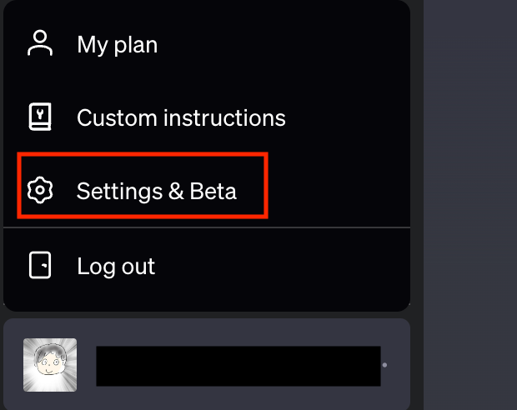Viewport: 517px width, 410px height.
Task: Click empty space right of Log out label
Action: click(x=280, y=266)
